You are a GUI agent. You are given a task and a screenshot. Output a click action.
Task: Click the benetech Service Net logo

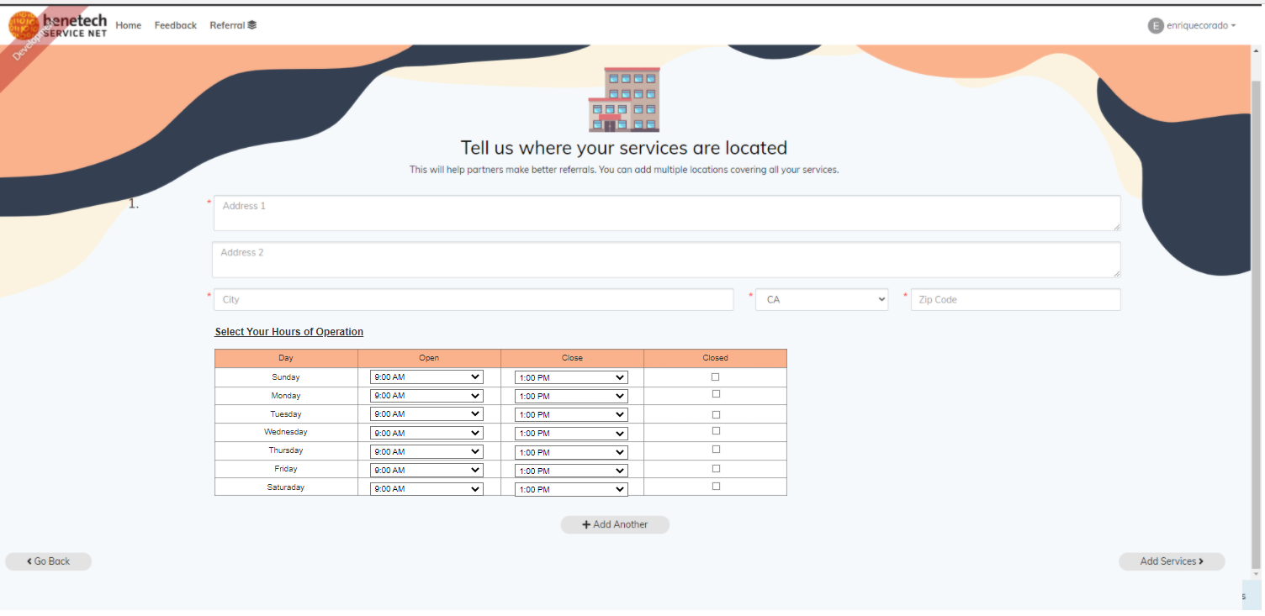(x=59, y=25)
